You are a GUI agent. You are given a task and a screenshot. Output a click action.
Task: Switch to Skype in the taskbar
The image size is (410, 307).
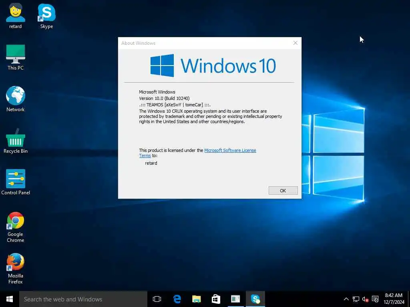(255, 299)
